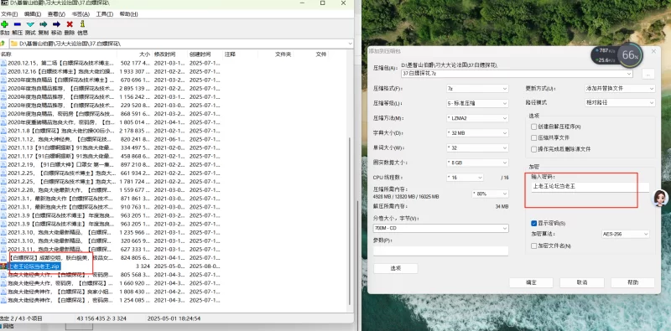Open the 更新方式 dropdown
The width and height of the screenshot is (671, 331).
[x=620, y=89]
